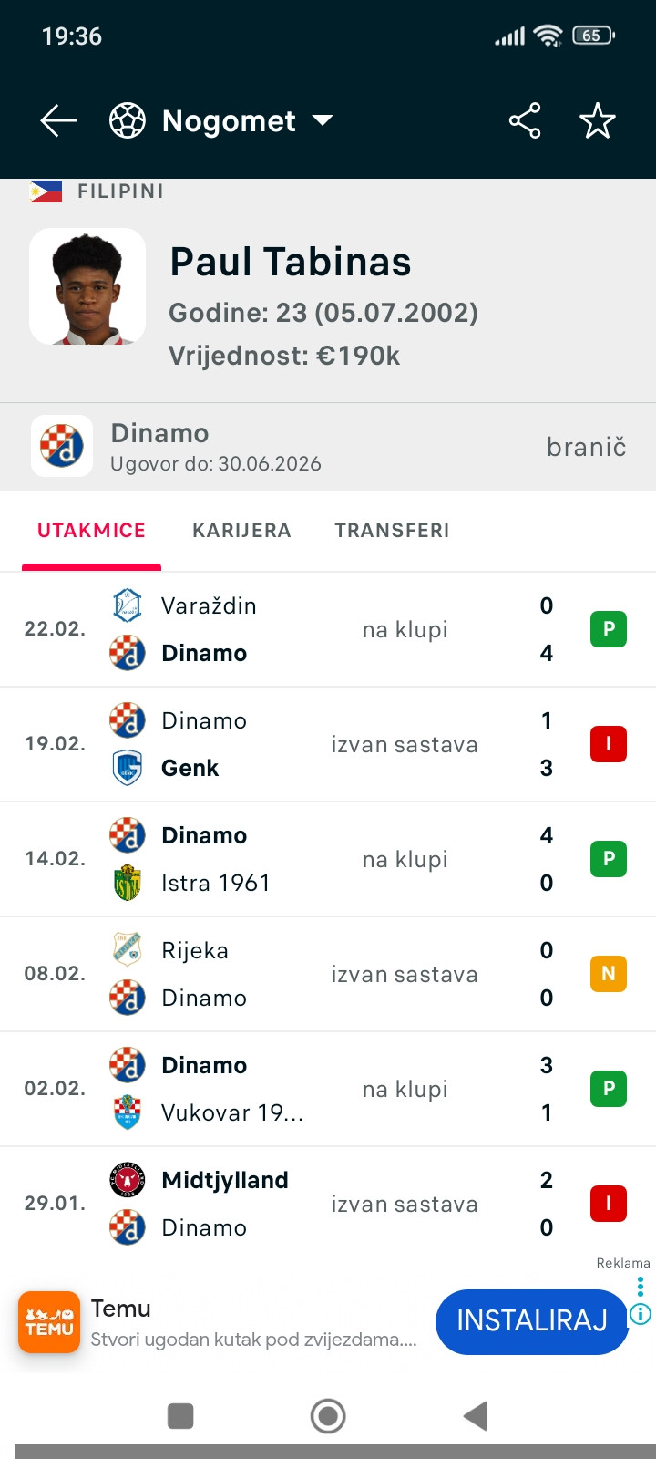Click the Vukovar match on 02.02.
The image size is (656, 1459).
[x=328, y=1089]
